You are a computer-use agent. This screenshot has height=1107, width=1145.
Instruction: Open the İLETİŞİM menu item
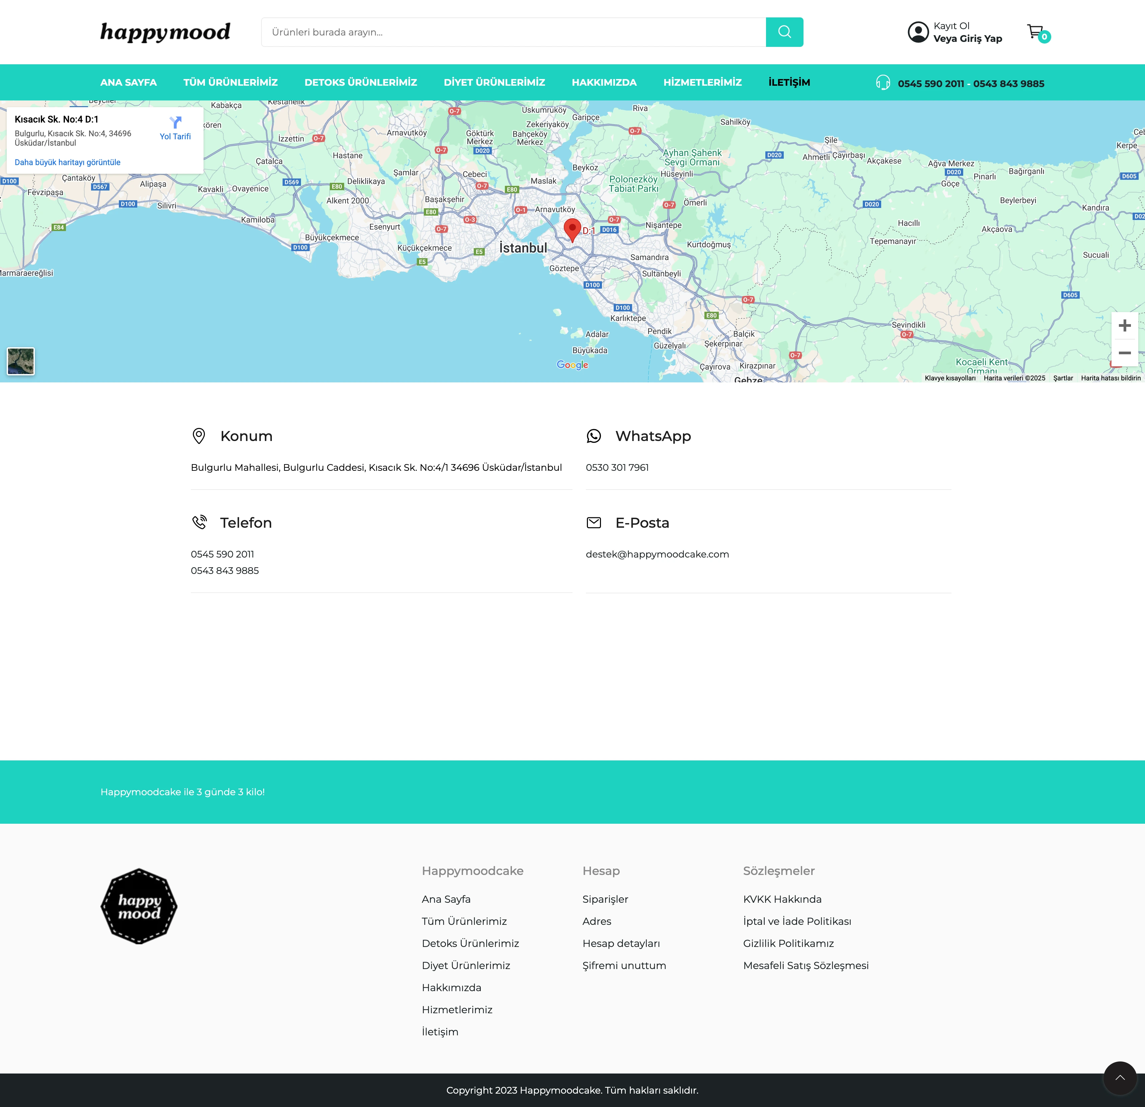[789, 82]
